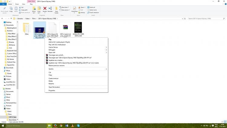Switch to large icons view toggle
227x128 pixels.
tap(225, 122)
